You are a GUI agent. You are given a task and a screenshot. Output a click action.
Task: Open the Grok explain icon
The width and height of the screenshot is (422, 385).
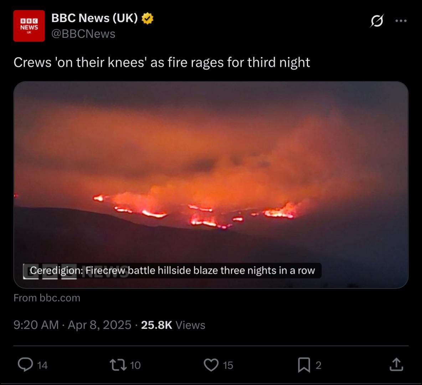377,21
